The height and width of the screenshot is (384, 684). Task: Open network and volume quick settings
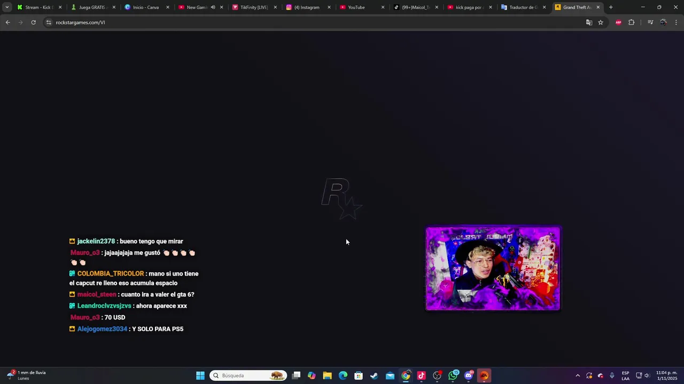pos(643,375)
